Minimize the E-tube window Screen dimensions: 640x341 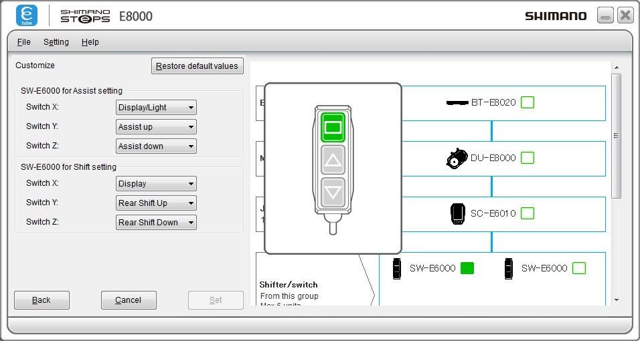pyautogui.click(x=605, y=15)
